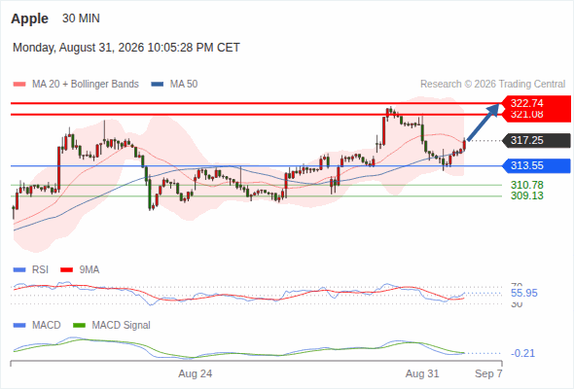Select the 322.74 resistance price tag
The image size is (574, 389).
[536, 103]
